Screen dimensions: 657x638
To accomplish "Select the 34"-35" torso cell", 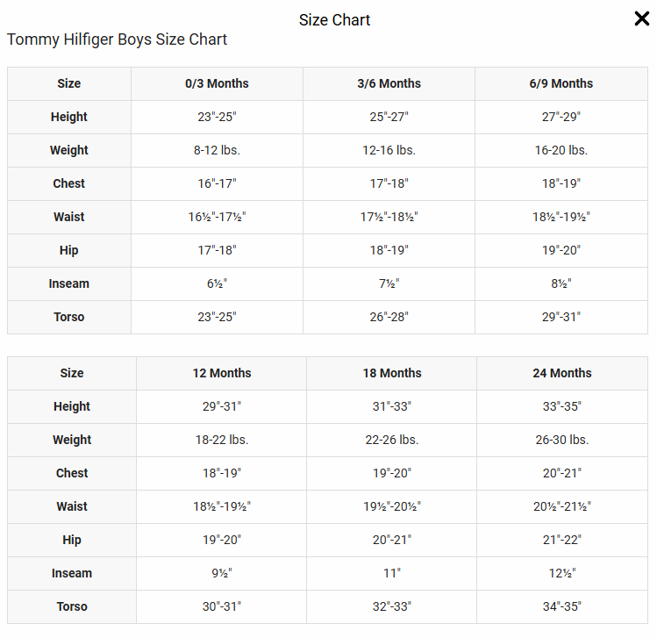I will 561,606.
